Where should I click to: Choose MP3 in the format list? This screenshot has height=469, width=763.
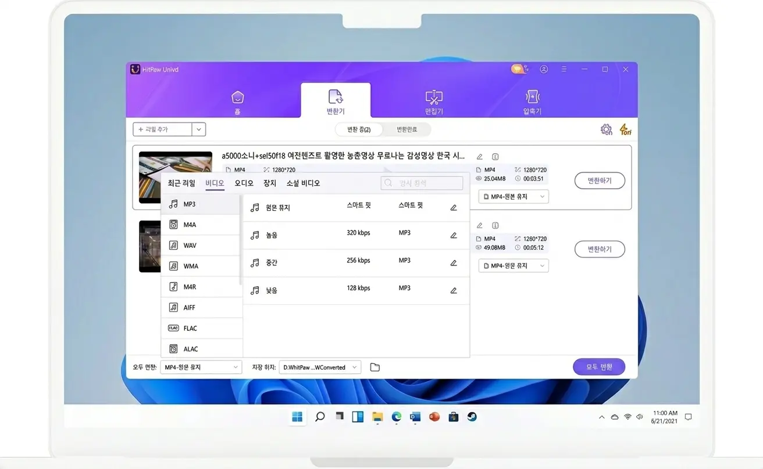pos(201,204)
